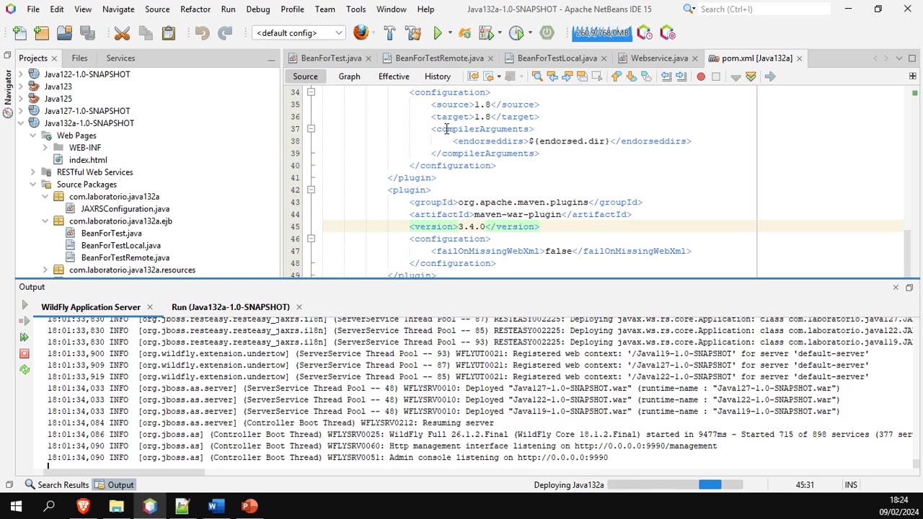The image size is (923, 519).
Task: Open JAXRSConfiguration.java in project tree
Action: [125, 209]
